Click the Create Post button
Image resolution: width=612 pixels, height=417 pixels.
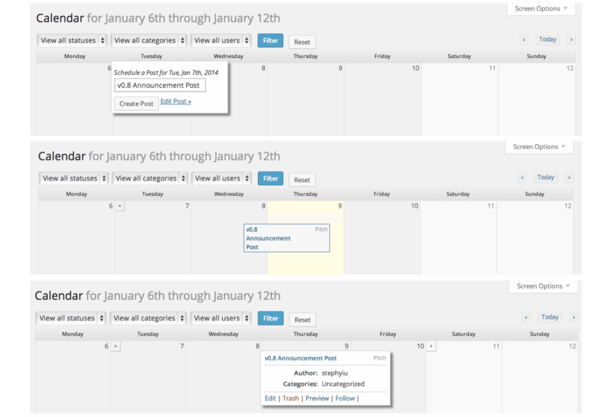point(136,104)
